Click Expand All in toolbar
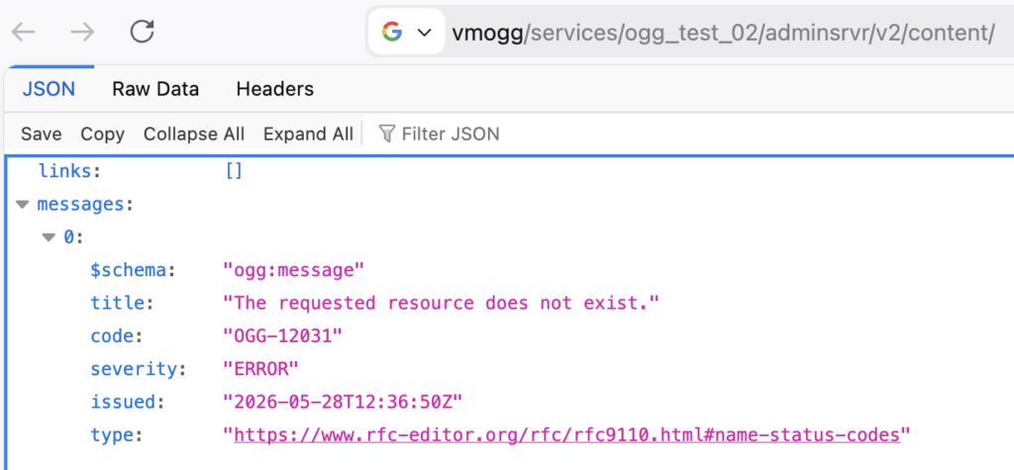The image size is (1014, 470). pos(308,134)
